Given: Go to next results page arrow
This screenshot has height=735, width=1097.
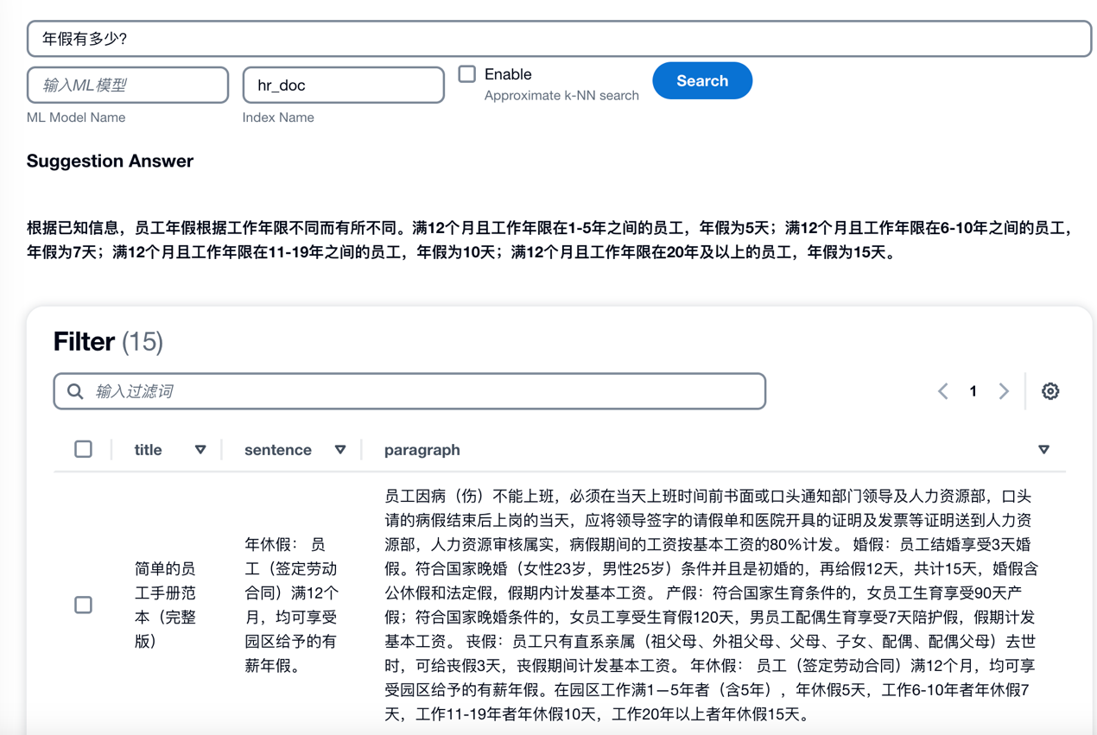Looking at the screenshot, I should 1004,391.
